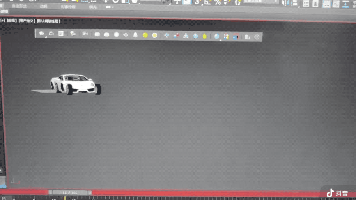Click the white bowl-shaped icon in the floating toolbar

click(x=126, y=35)
